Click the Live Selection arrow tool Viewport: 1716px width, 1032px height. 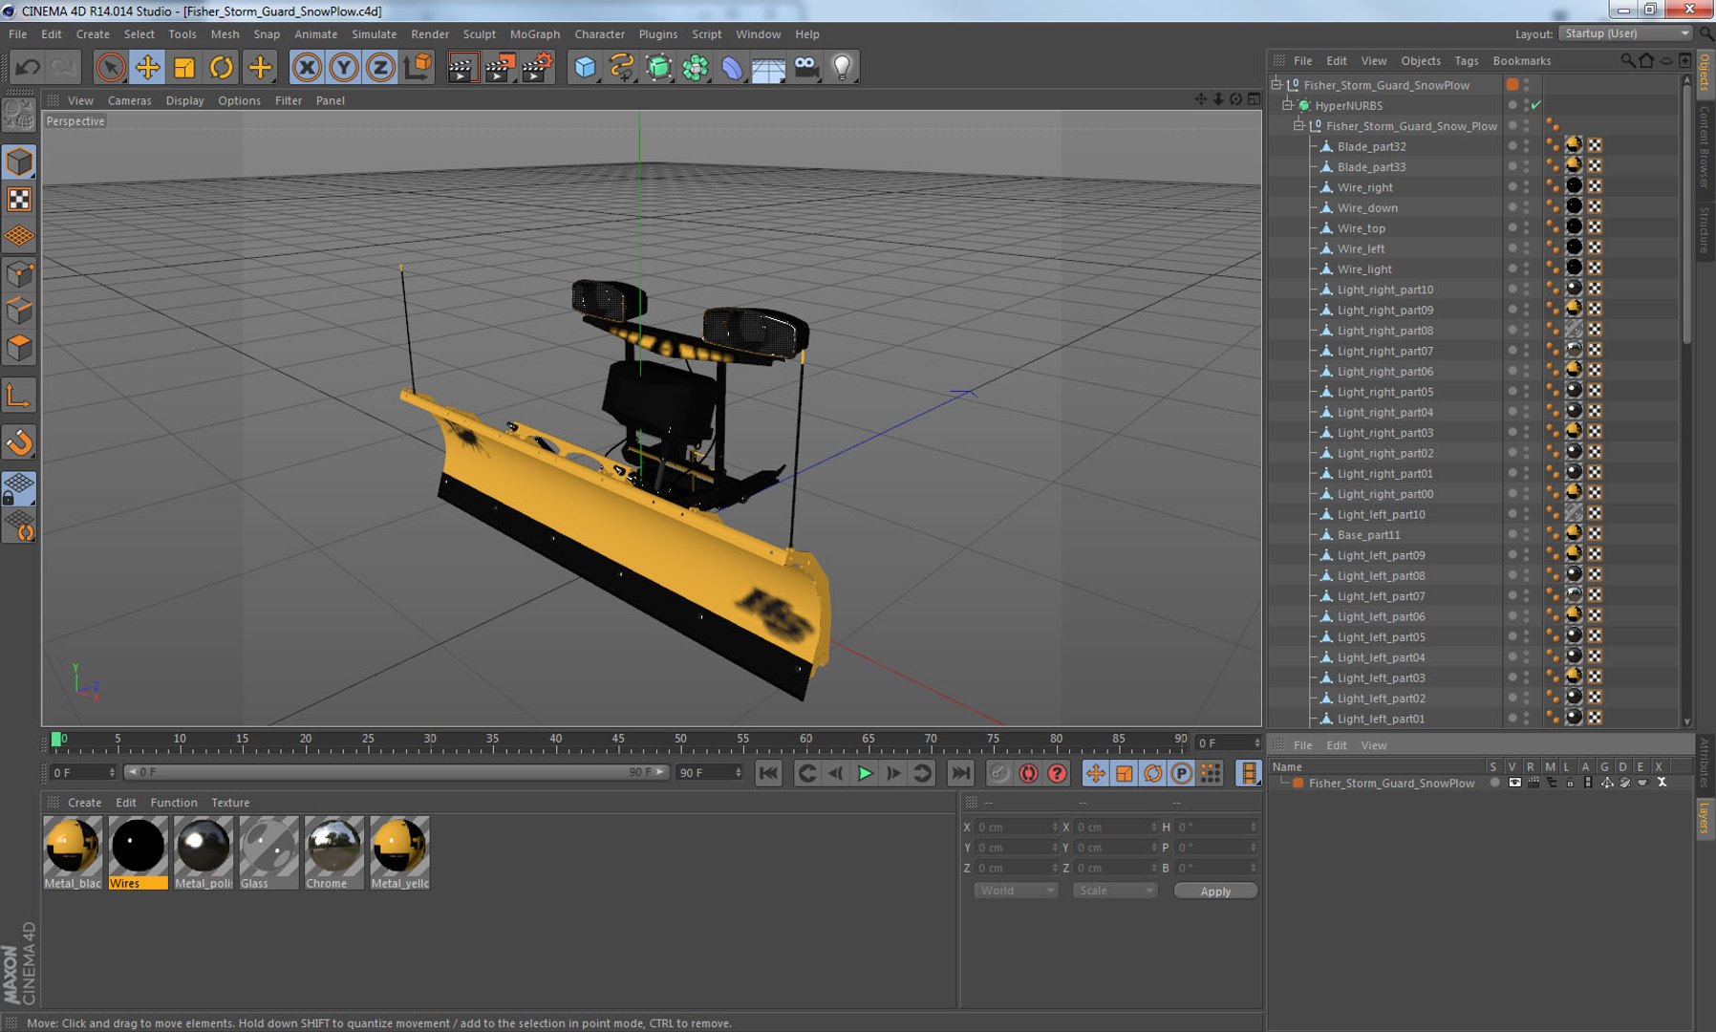(x=111, y=67)
